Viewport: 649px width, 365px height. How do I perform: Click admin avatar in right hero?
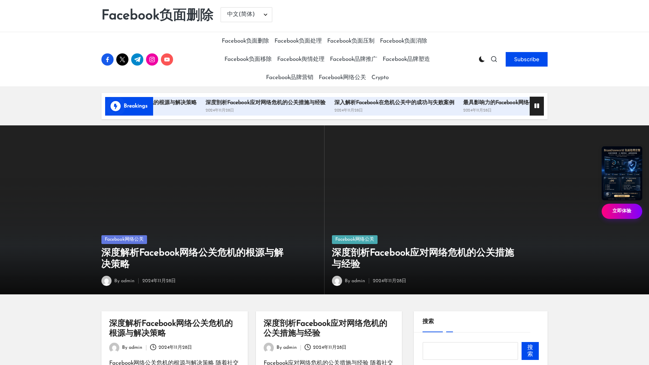pos(337,281)
